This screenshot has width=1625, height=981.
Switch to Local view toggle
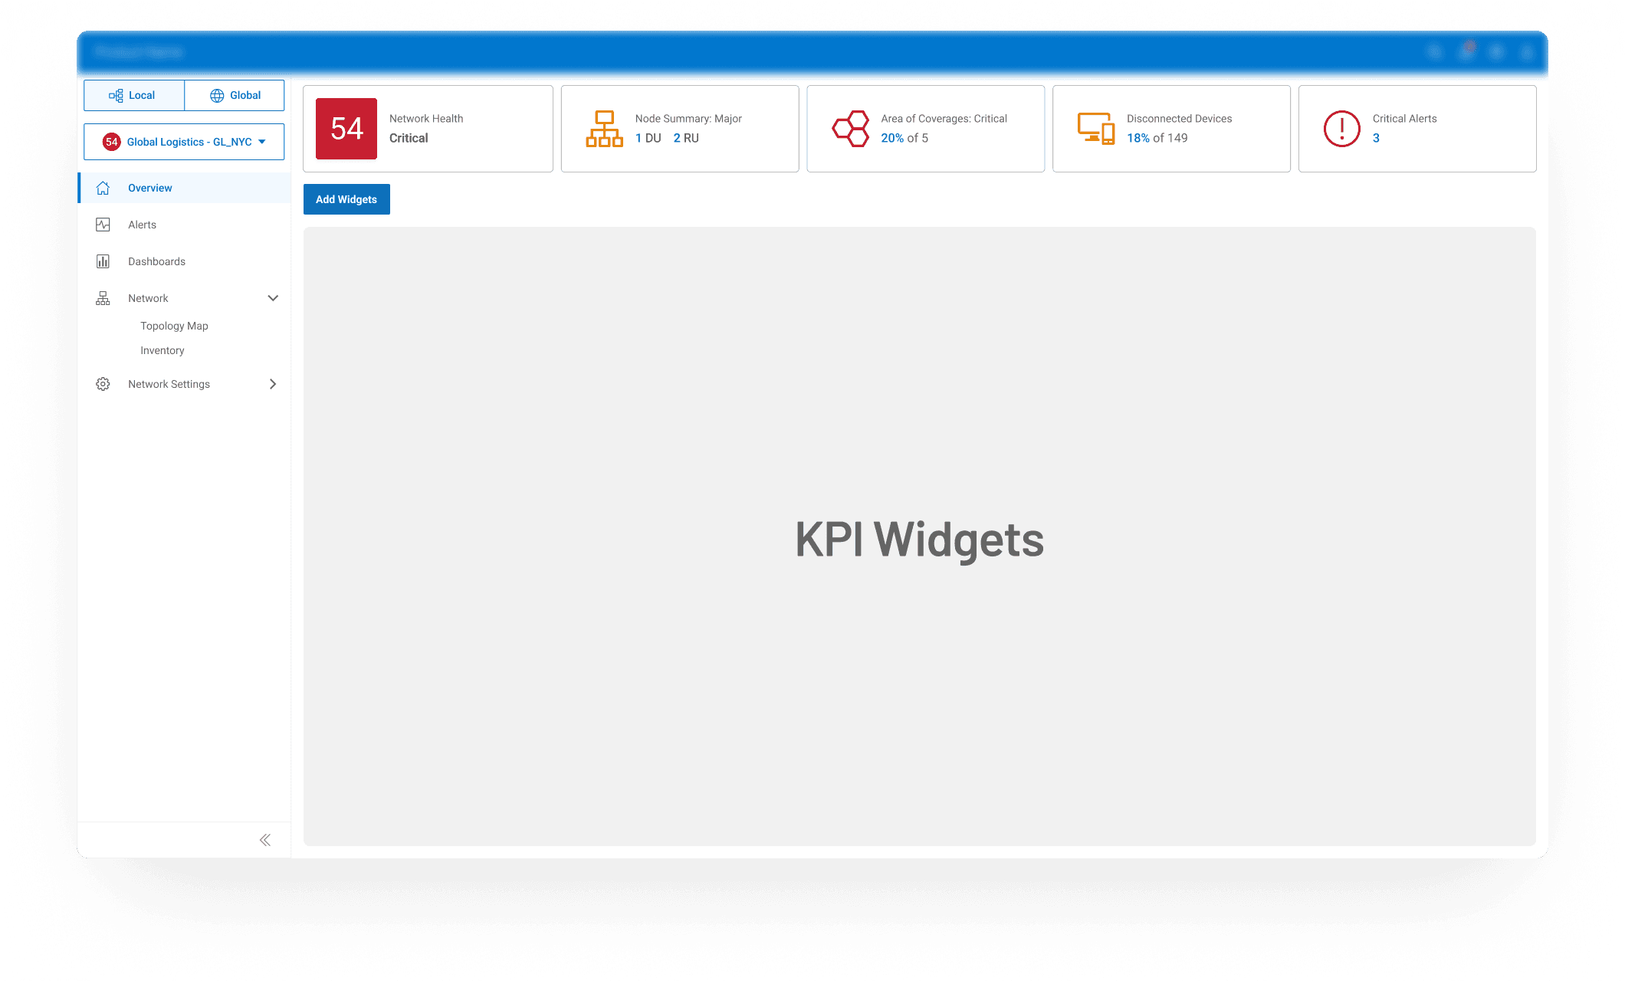click(x=134, y=95)
